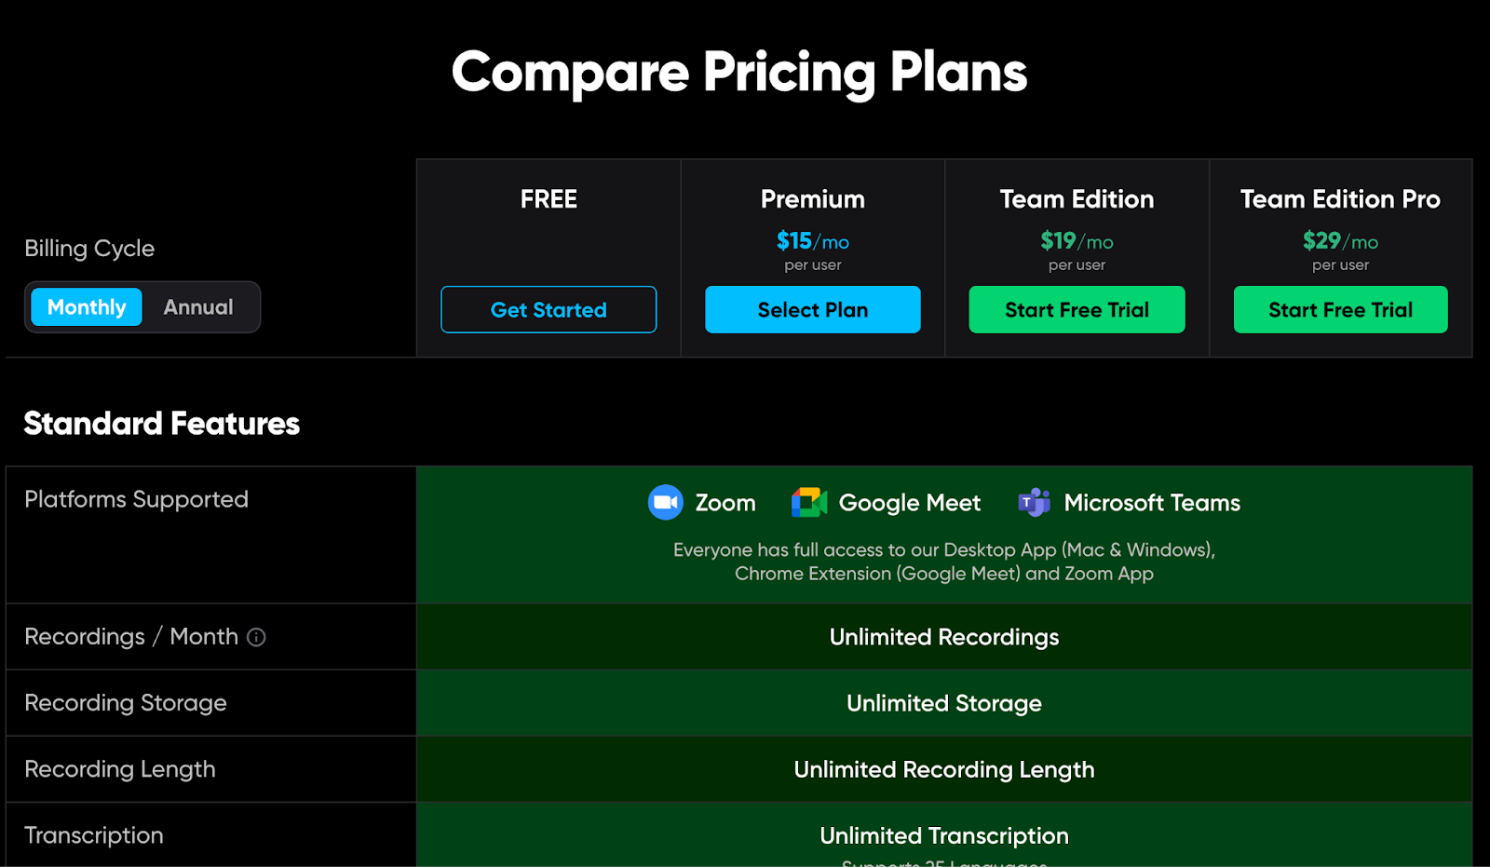Choose Select Plan for Premium
1490x867 pixels.
(813, 309)
